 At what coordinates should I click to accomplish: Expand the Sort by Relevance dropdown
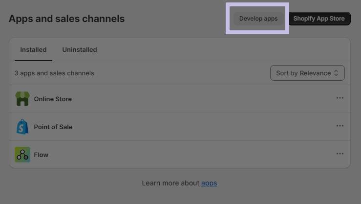pyautogui.click(x=307, y=73)
